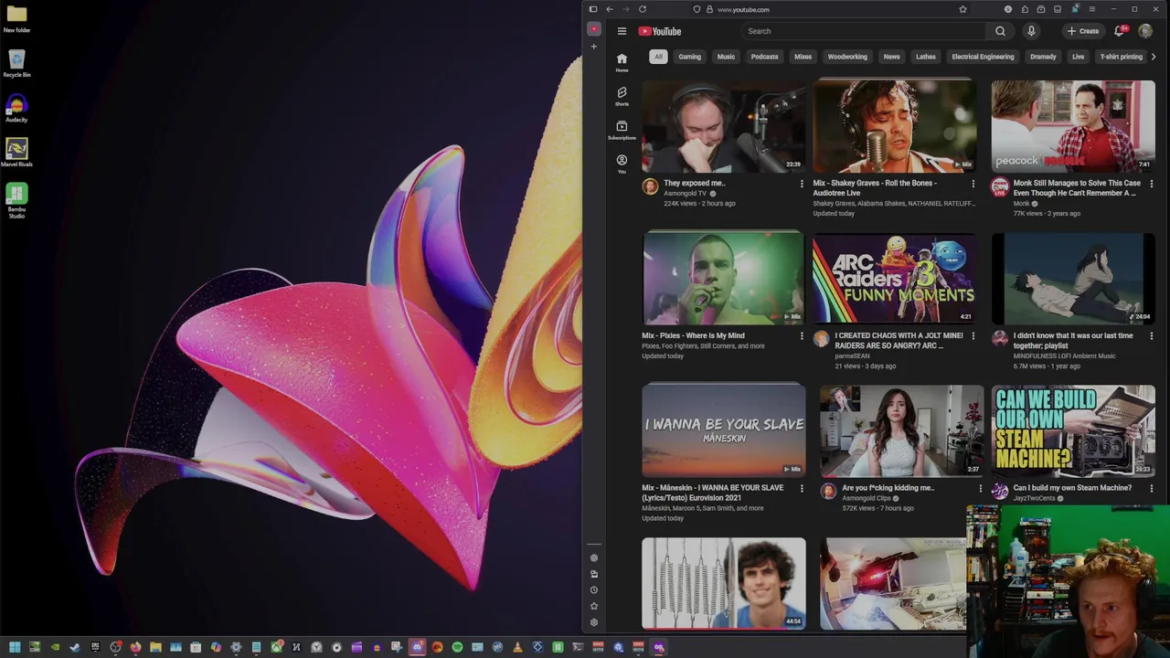1170x658 pixels.
Task: Play They exposed me thumbnail
Action: (x=723, y=126)
